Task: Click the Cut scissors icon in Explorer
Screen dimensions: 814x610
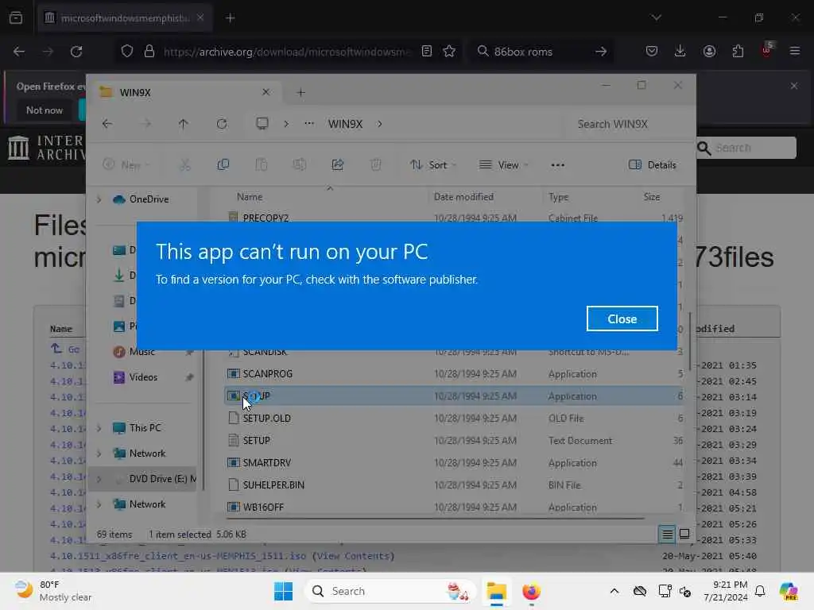Action: pyautogui.click(x=184, y=165)
